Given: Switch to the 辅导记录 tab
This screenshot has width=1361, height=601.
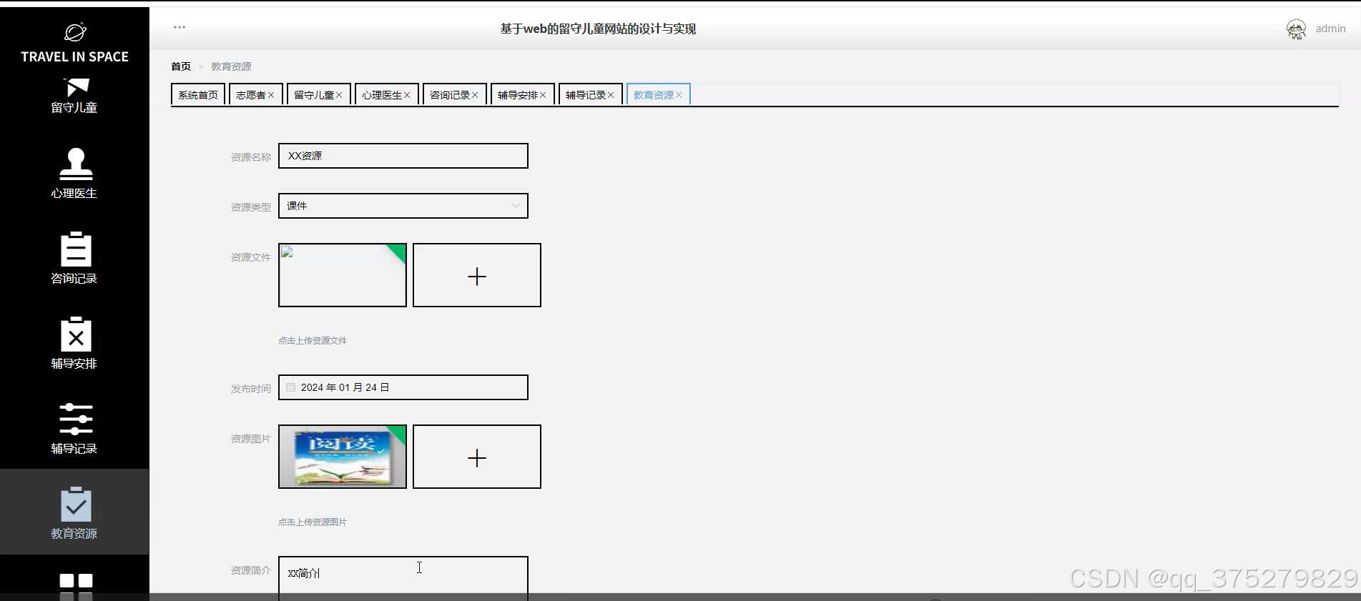Looking at the screenshot, I should tap(585, 94).
